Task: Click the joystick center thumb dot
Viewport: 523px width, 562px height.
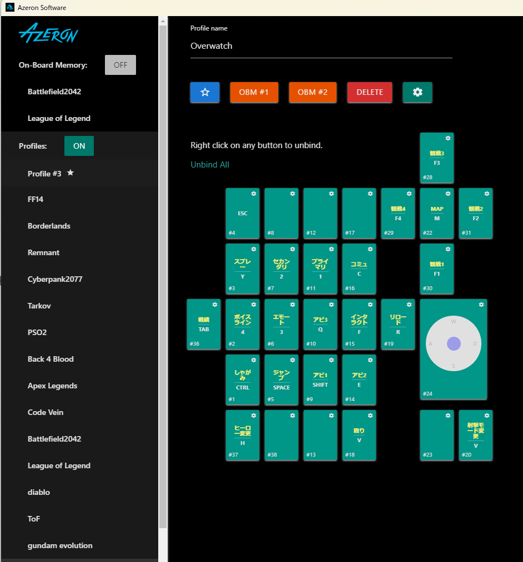Action: click(x=454, y=343)
